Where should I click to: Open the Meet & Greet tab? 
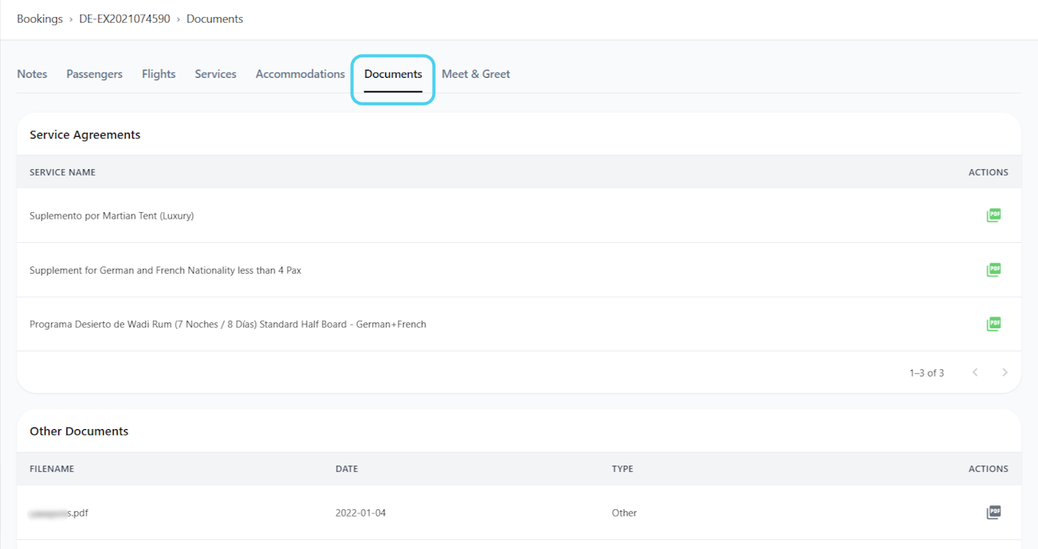coord(476,74)
